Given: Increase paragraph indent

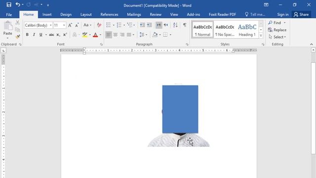Looking at the screenshot, I should point(149,25).
